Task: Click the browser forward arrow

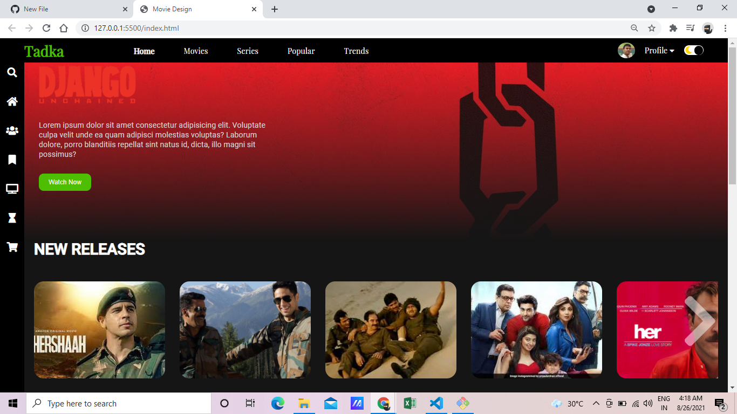Action: pyautogui.click(x=29, y=28)
